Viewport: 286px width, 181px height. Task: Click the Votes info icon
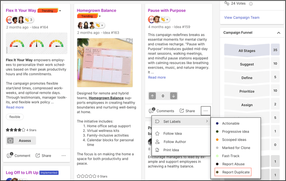[251, 3]
